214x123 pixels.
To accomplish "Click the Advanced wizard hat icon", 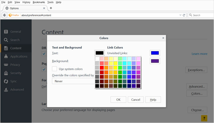I will click(x=6, y=90).
